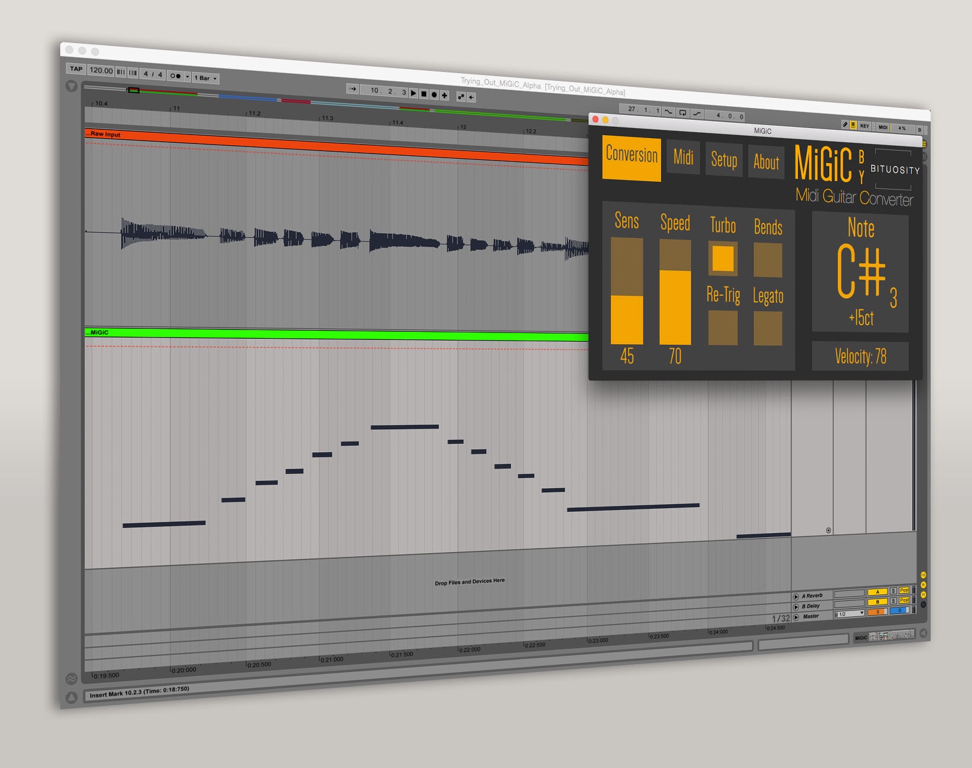Click the 10. 2. 3 arrangement position field

point(385,91)
